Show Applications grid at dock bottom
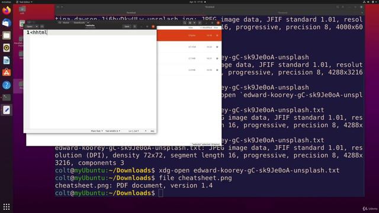Image resolution: width=379 pixels, height=213 pixels. coord(7,206)
